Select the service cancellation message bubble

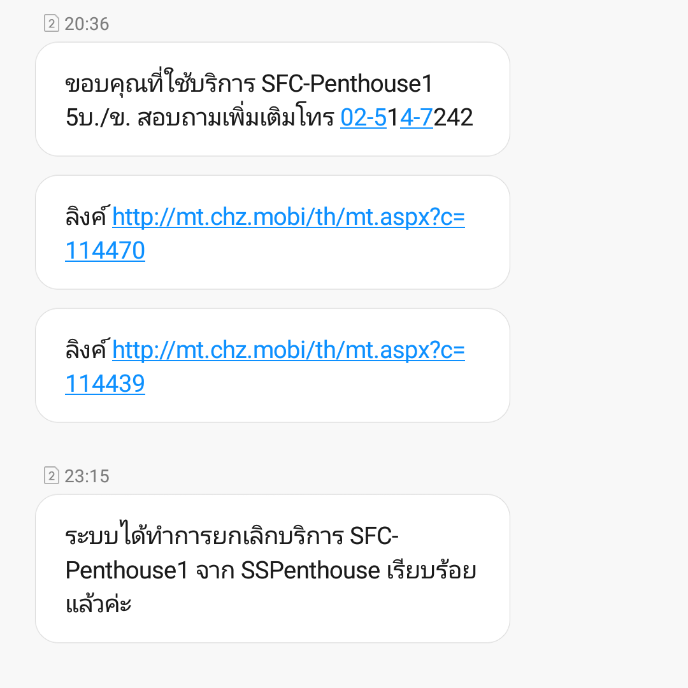pos(273,569)
